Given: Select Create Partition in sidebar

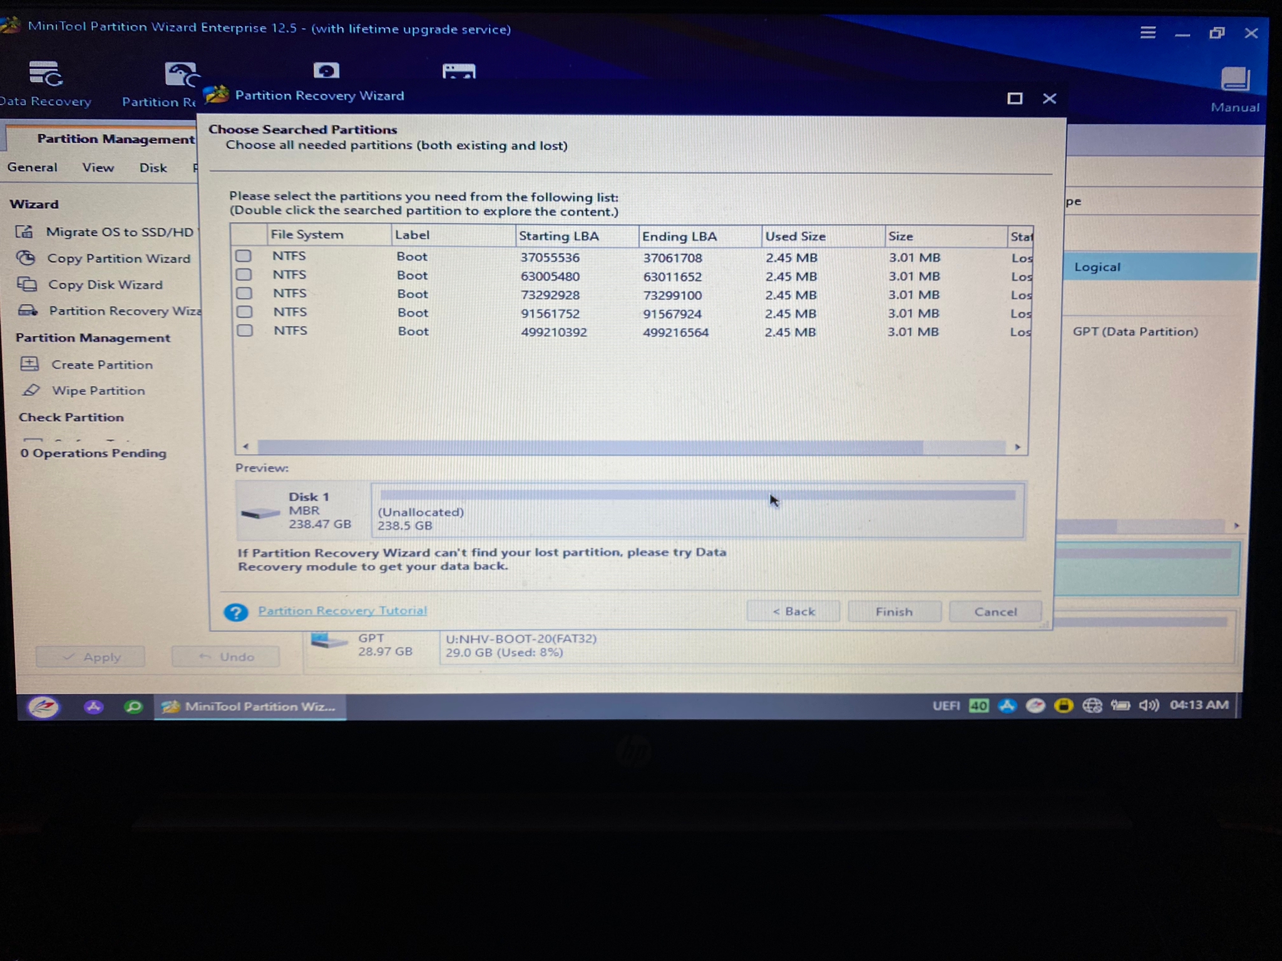Looking at the screenshot, I should point(87,364).
